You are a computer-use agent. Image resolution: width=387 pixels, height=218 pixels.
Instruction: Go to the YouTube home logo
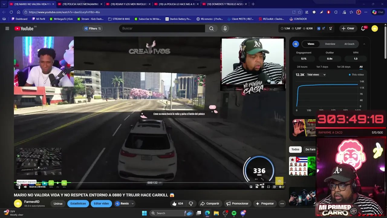pos(24,28)
